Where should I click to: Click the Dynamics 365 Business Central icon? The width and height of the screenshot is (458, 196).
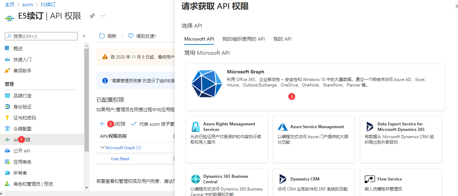click(x=196, y=179)
